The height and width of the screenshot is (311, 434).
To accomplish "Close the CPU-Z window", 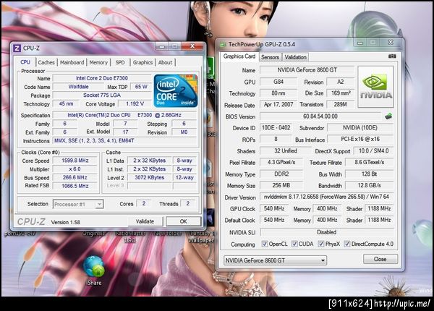I will pyautogui.click(x=192, y=46).
